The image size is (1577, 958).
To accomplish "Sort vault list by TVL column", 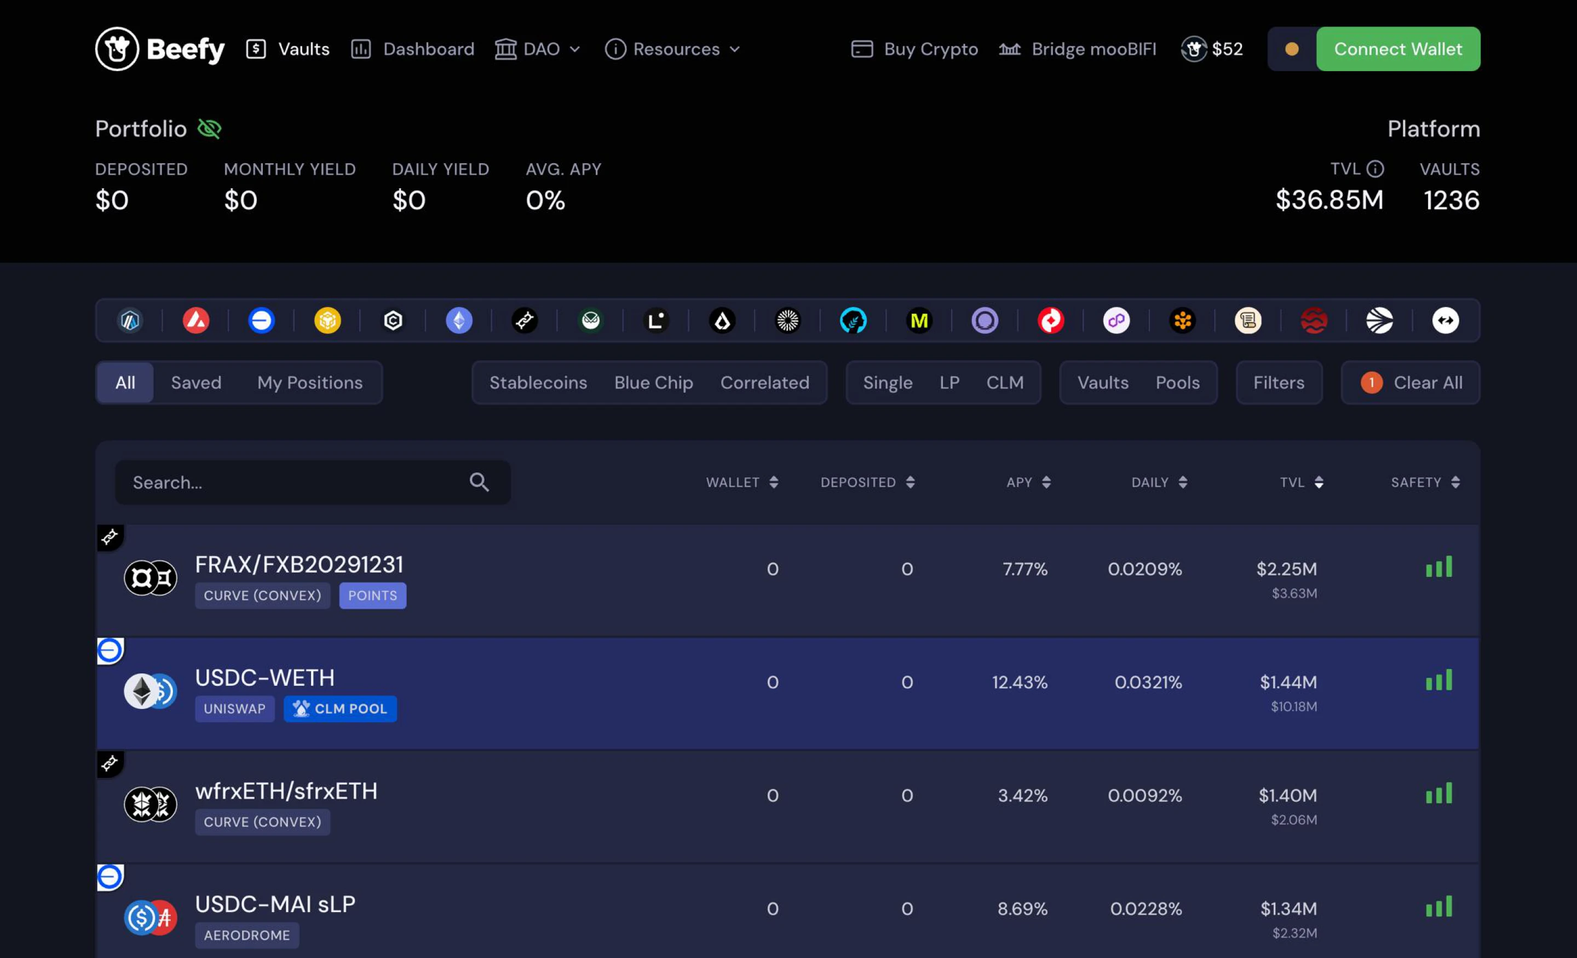I will click(1302, 482).
